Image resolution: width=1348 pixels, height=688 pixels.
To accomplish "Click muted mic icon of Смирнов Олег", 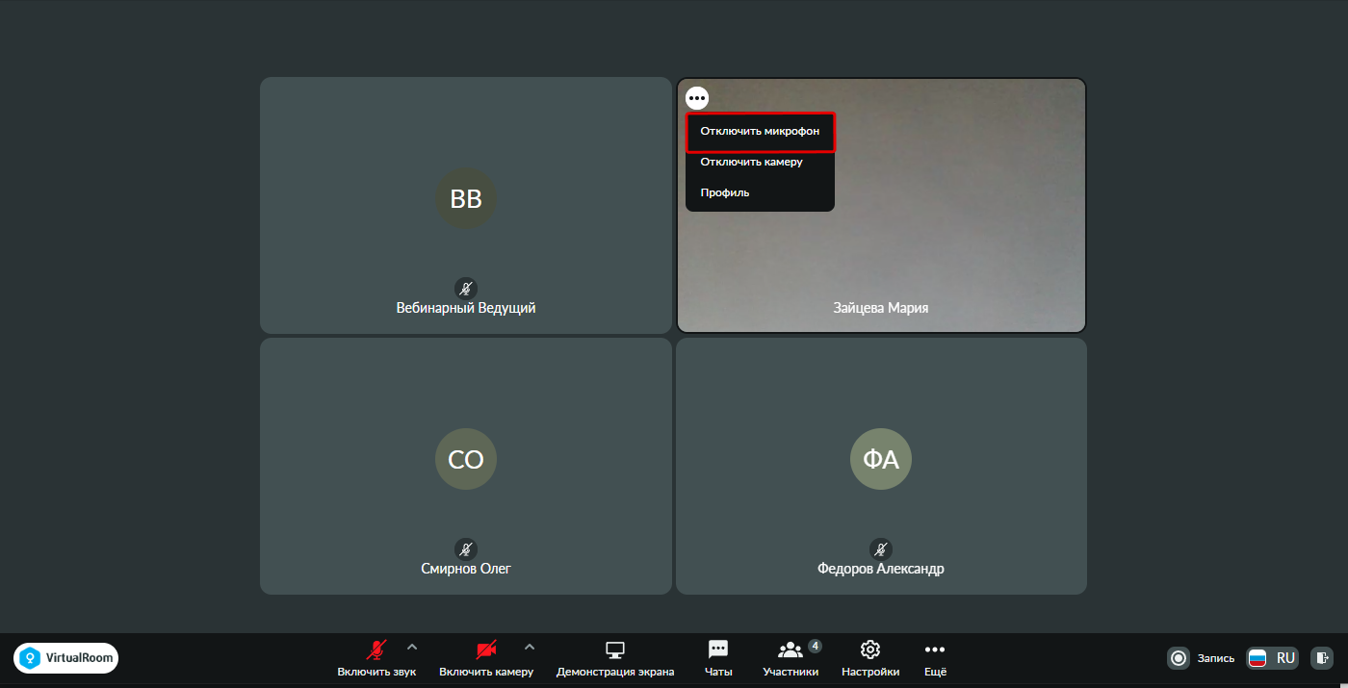I will pos(466,549).
